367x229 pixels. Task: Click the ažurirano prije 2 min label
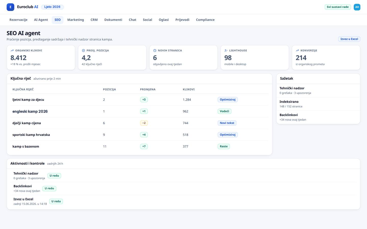pyautogui.click(x=47, y=79)
